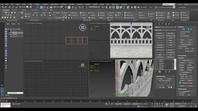198x111 pixels.
Task: Click Swift Loop in ribbon
Action: click(73, 13)
